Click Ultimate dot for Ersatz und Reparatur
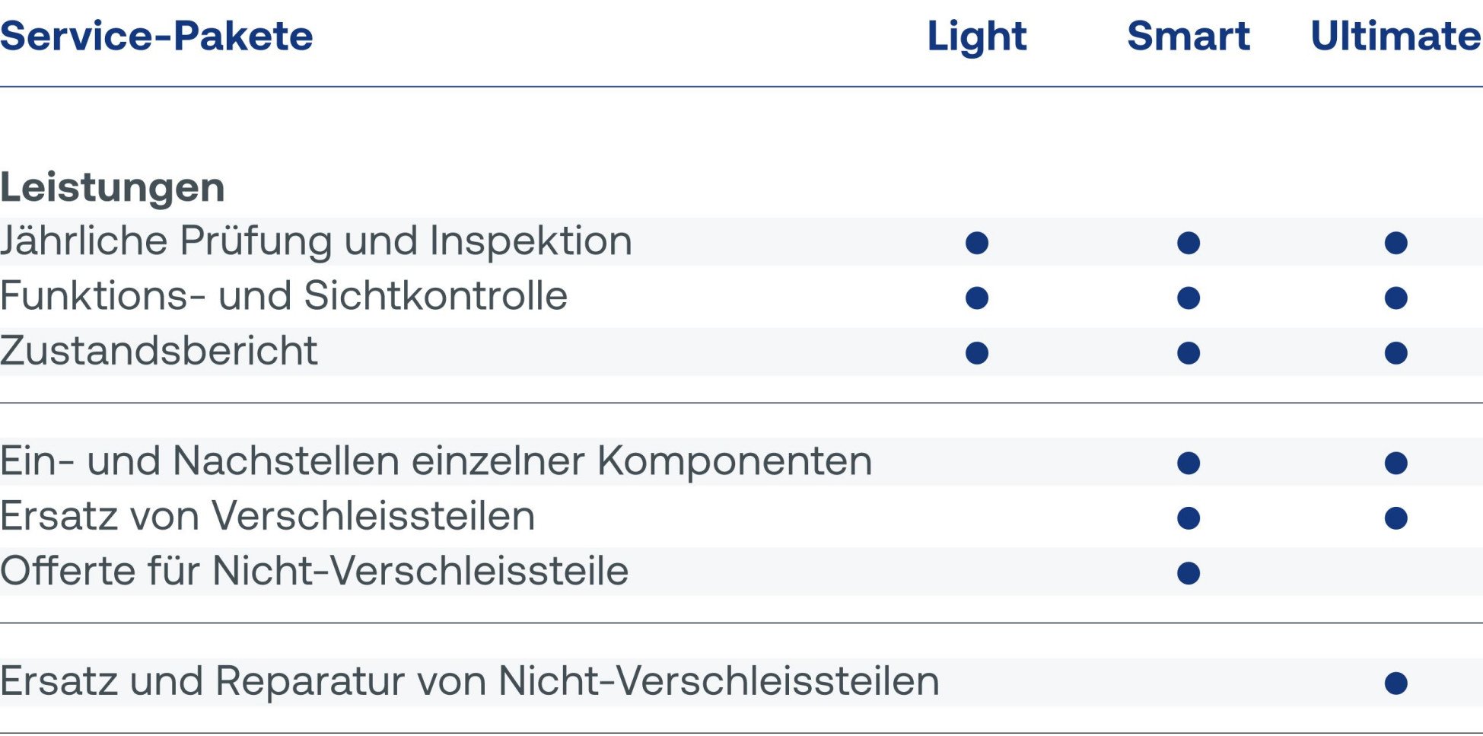This screenshot has height=736, width=1483. pos(1396,683)
